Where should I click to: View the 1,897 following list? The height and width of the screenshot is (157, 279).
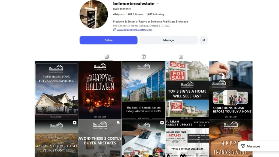(x=155, y=14)
